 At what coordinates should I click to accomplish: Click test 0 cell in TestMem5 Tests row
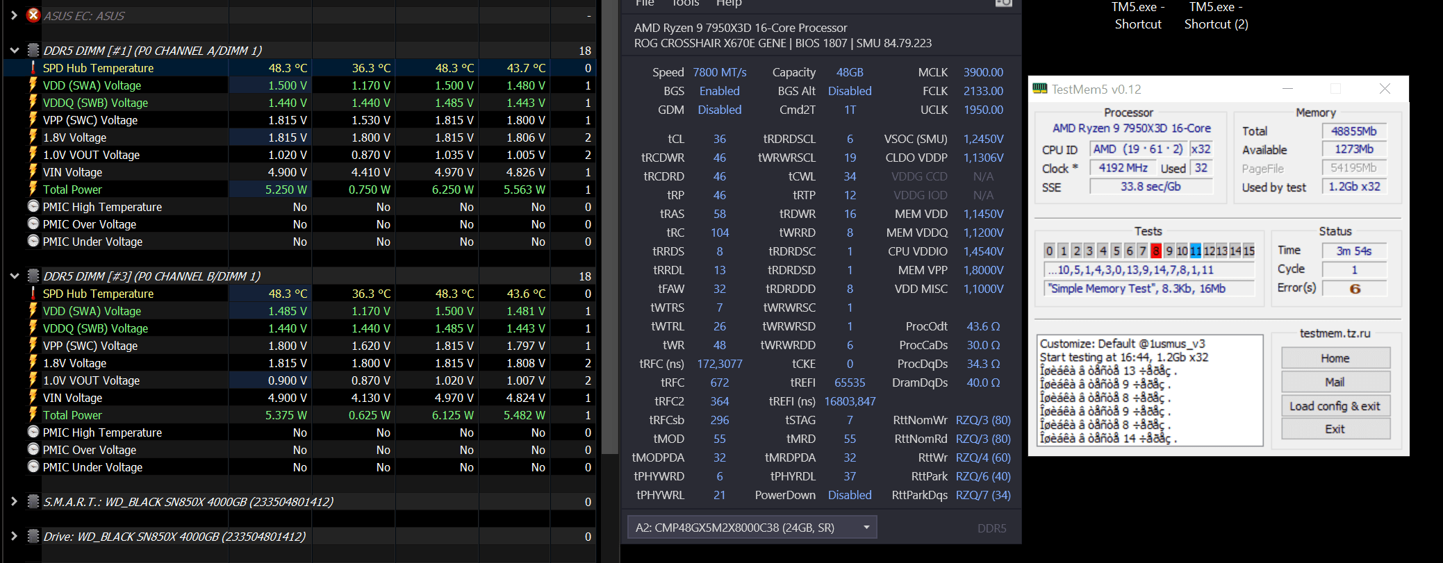1050,251
